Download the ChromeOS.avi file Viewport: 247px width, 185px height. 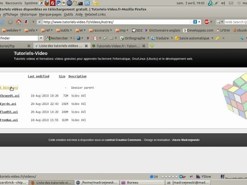pyautogui.click(x=10, y=96)
